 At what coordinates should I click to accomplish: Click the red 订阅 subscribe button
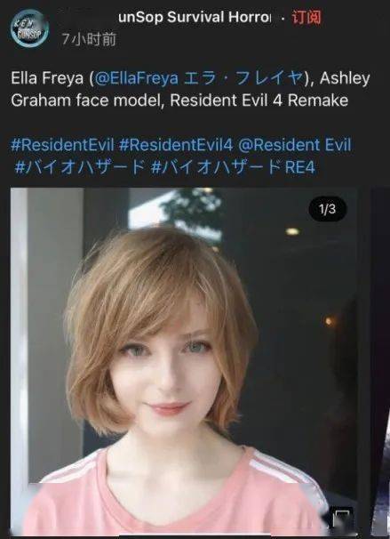coord(306,18)
